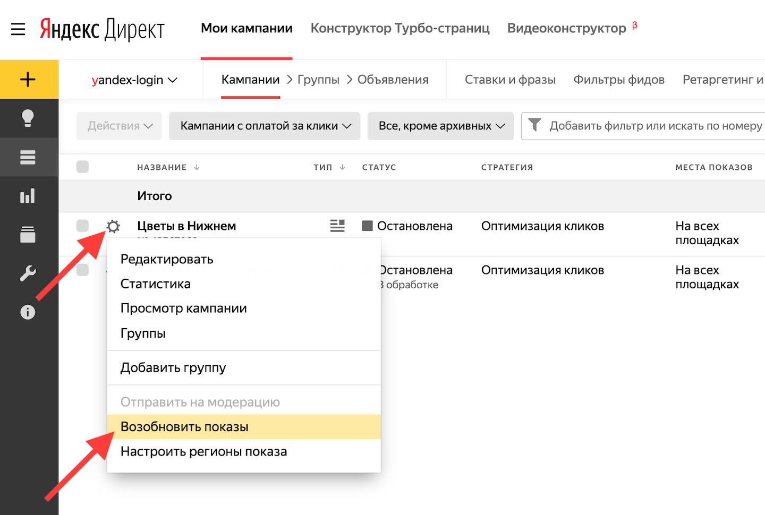Open the Цветы в Нижнем campaign link
The image size is (765, 515).
pos(186,226)
